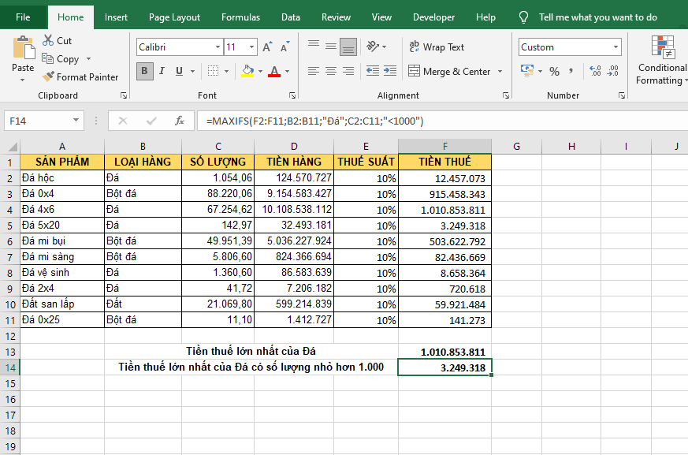
Task: Click the Insert Function fx icon
Action: [180, 121]
